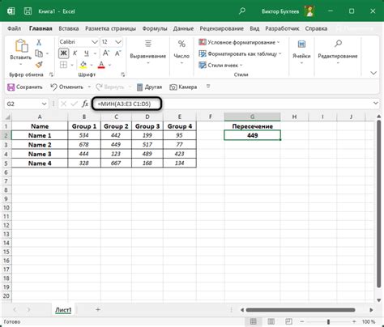This screenshot has height=327, width=384.
Task: Select cell G2 containing 449
Action: click(x=252, y=135)
